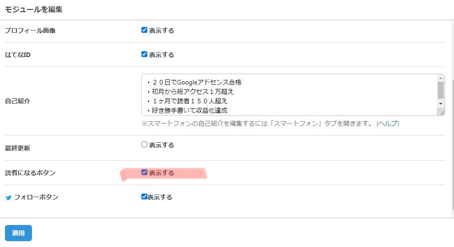454x247 pixels.
Task: Click the Twitter bird icon beside フォローボタン
Action: [9, 198]
